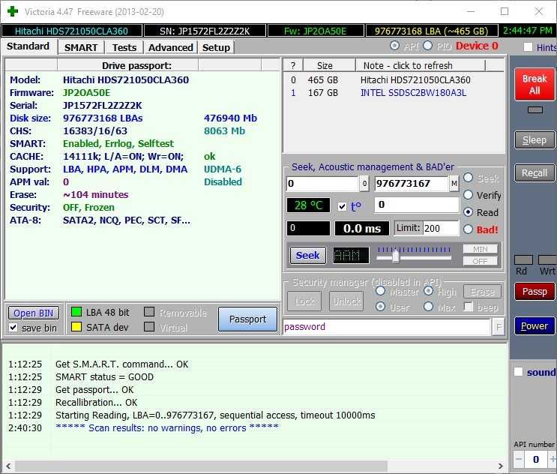
Task: Click the API number value field
Action: point(536,460)
